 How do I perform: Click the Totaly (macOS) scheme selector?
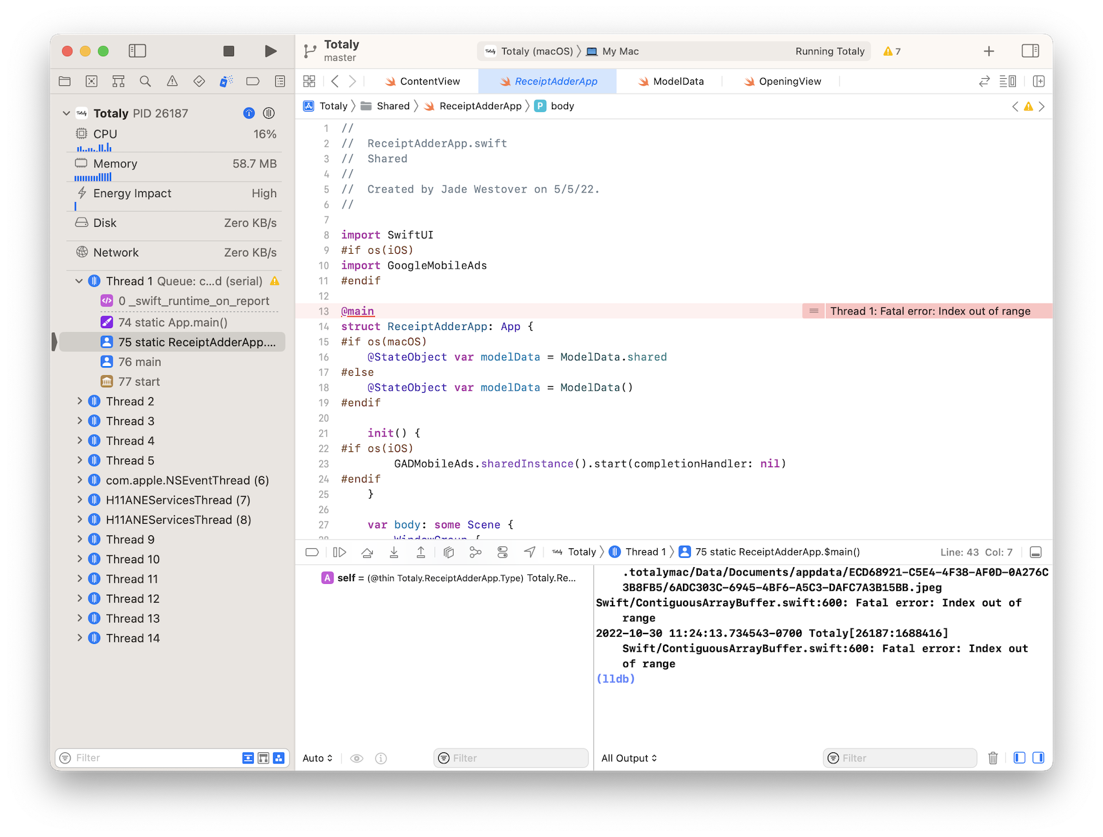[530, 52]
